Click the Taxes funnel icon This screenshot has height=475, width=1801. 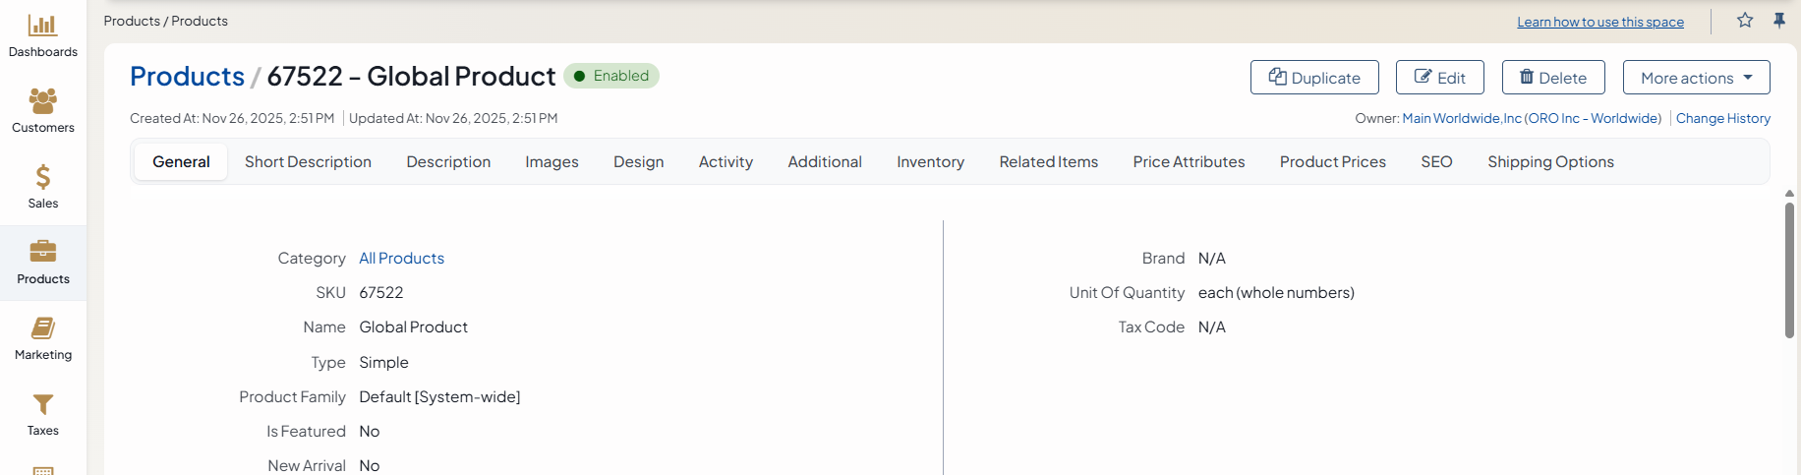[42, 404]
